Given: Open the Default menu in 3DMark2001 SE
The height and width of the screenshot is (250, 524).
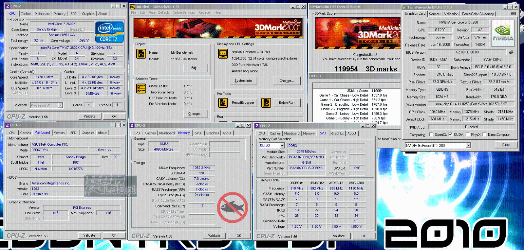Looking at the screenshot, I should coord(163,13).
